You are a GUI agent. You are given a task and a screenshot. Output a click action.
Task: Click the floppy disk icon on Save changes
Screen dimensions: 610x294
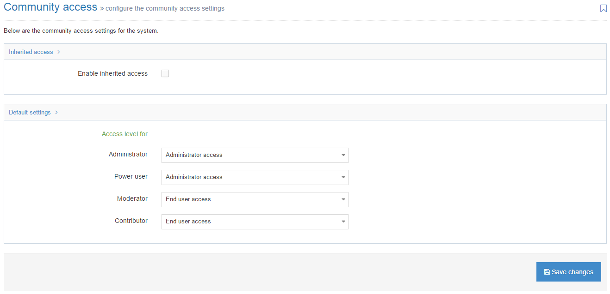547,272
